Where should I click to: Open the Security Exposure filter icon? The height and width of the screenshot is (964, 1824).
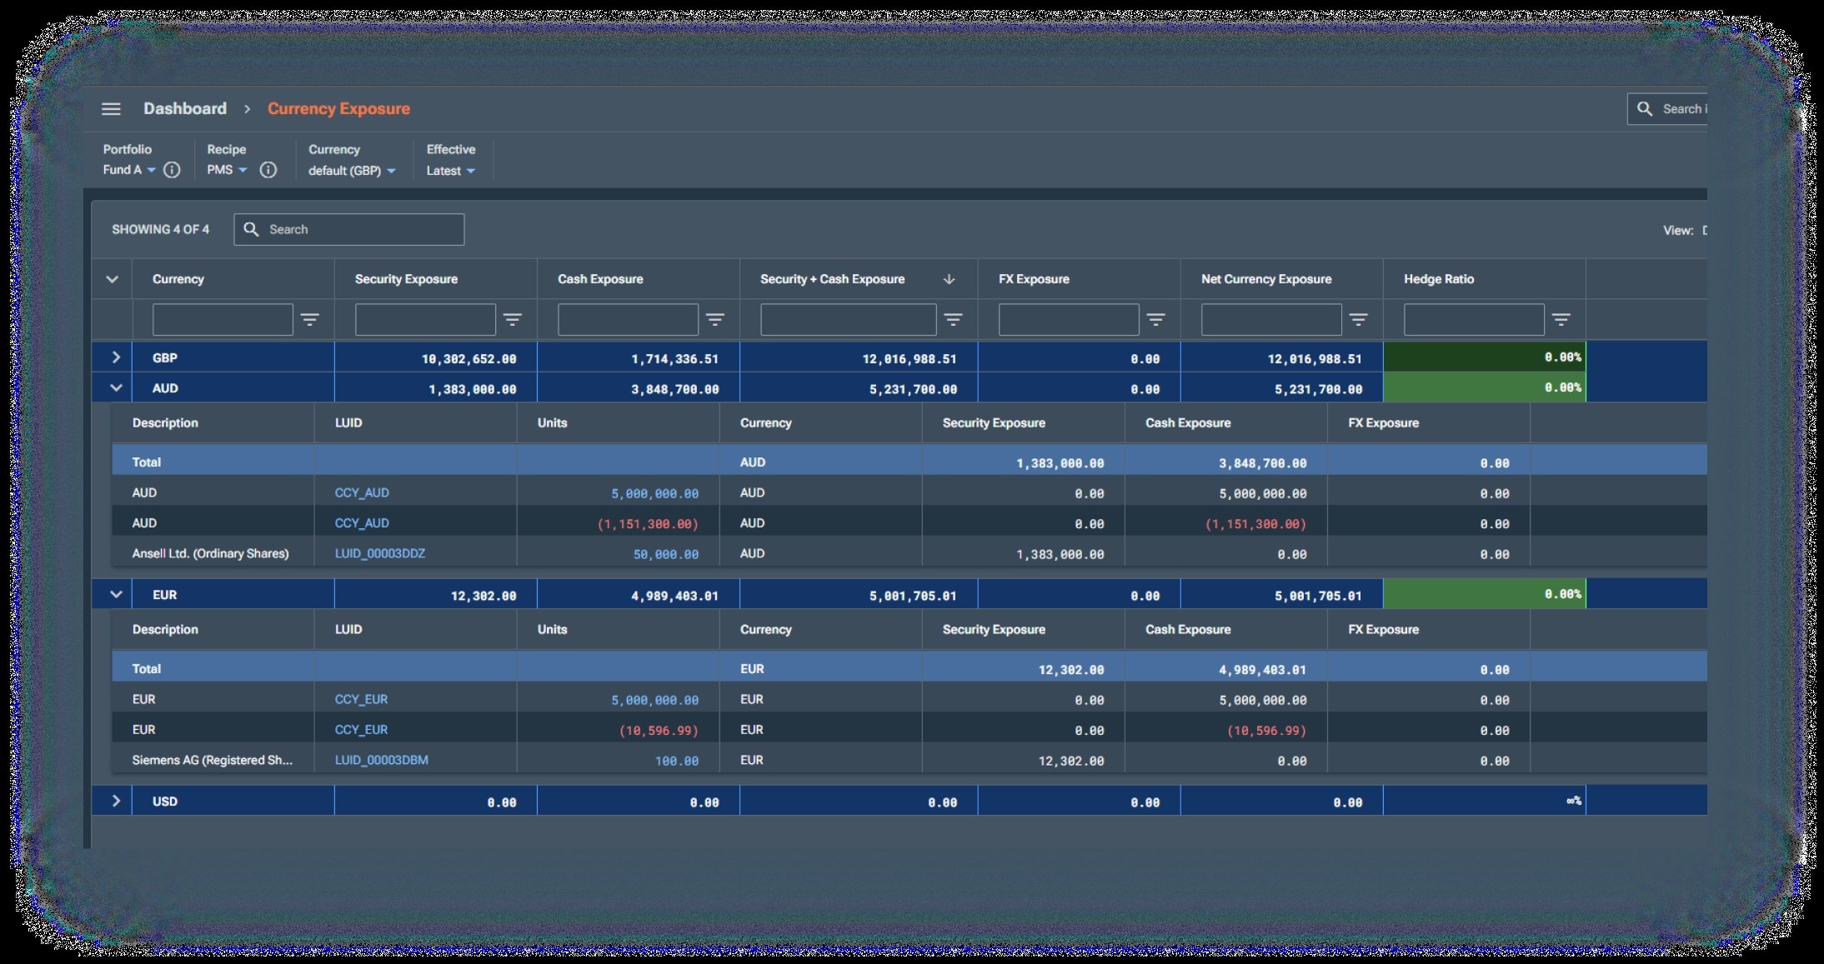click(512, 320)
